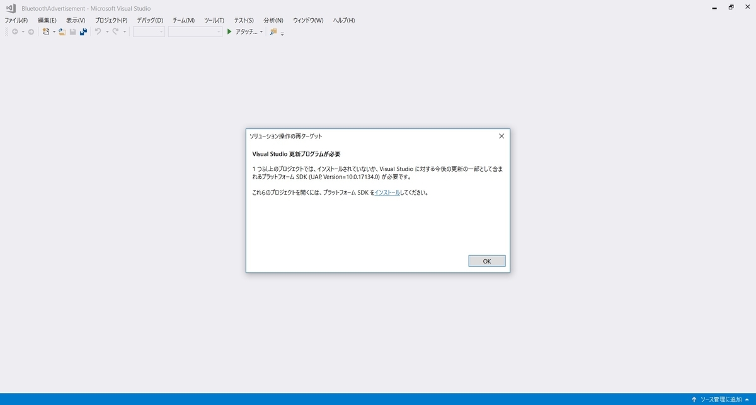Click the redo arrow icon
This screenshot has width=756, height=405.
(x=115, y=31)
